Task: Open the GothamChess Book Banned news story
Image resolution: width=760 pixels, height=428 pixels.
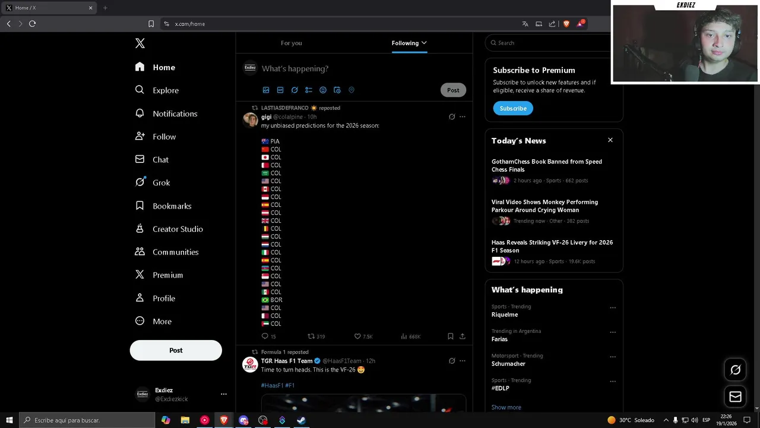Action: tap(553, 171)
